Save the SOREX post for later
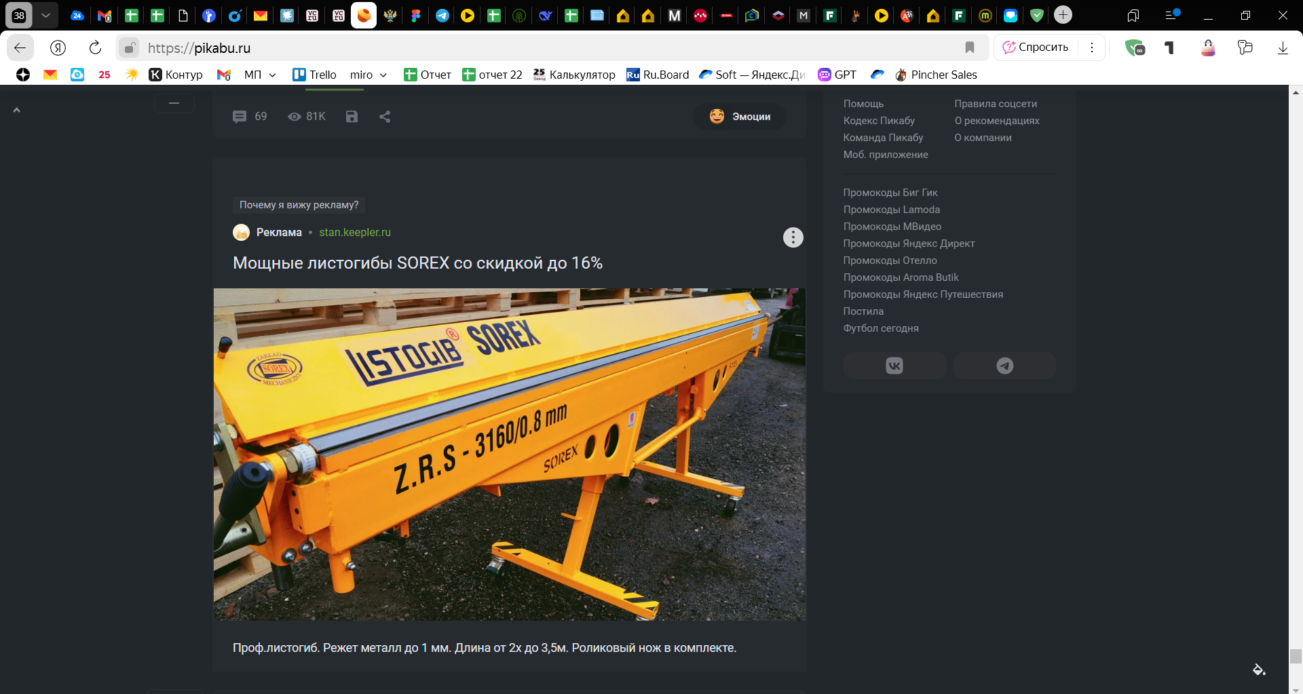 (x=352, y=116)
